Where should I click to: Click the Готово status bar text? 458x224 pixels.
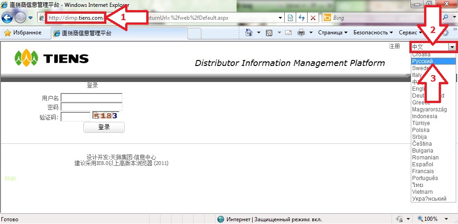pos(10,219)
